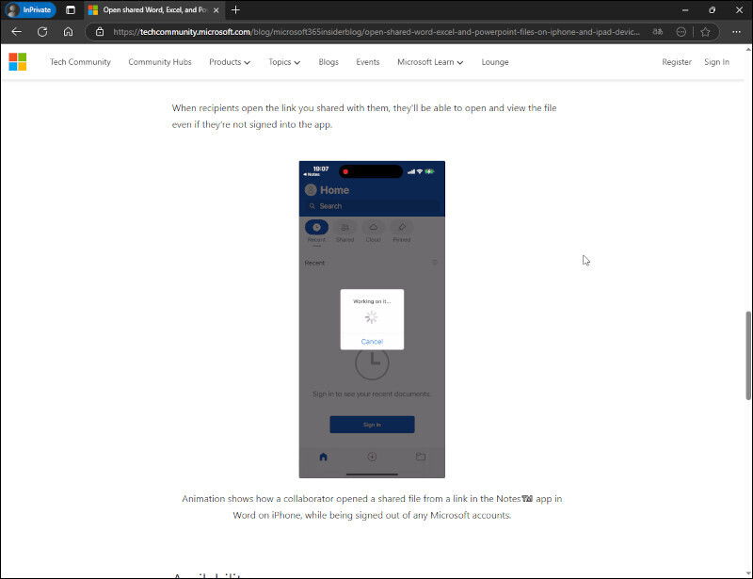Image resolution: width=753 pixels, height=579 pixels.
Task: Tap the folder icon in phone bottom bar
Action: tap(421, 457)
